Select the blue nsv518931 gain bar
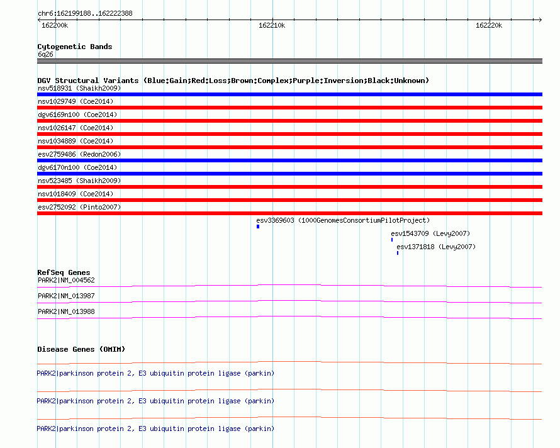 coord(289,94)
